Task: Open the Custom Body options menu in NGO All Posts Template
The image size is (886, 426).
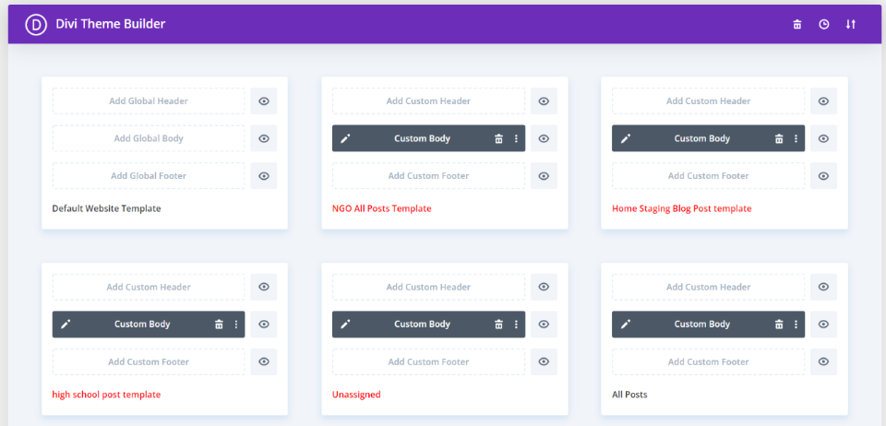Action: pos(516,139)
